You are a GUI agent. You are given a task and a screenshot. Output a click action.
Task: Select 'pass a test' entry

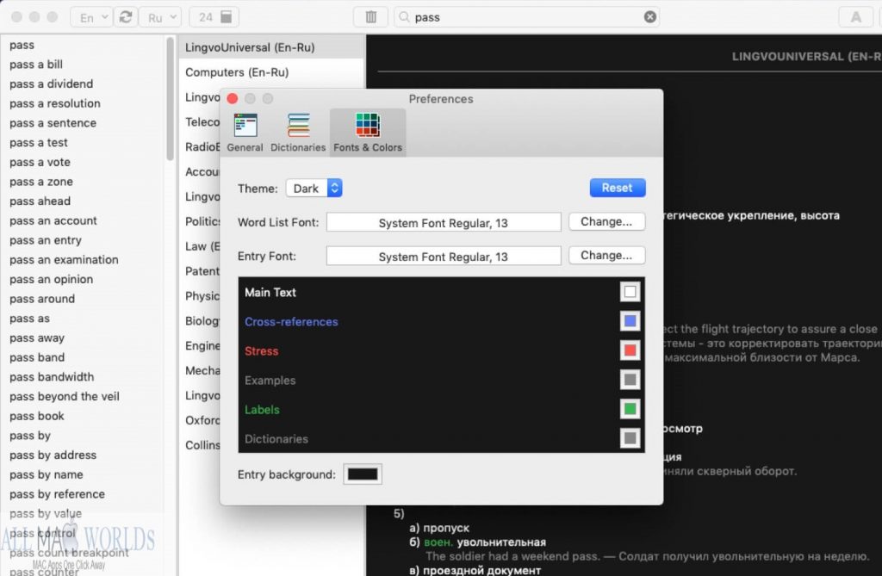[38, 142]
